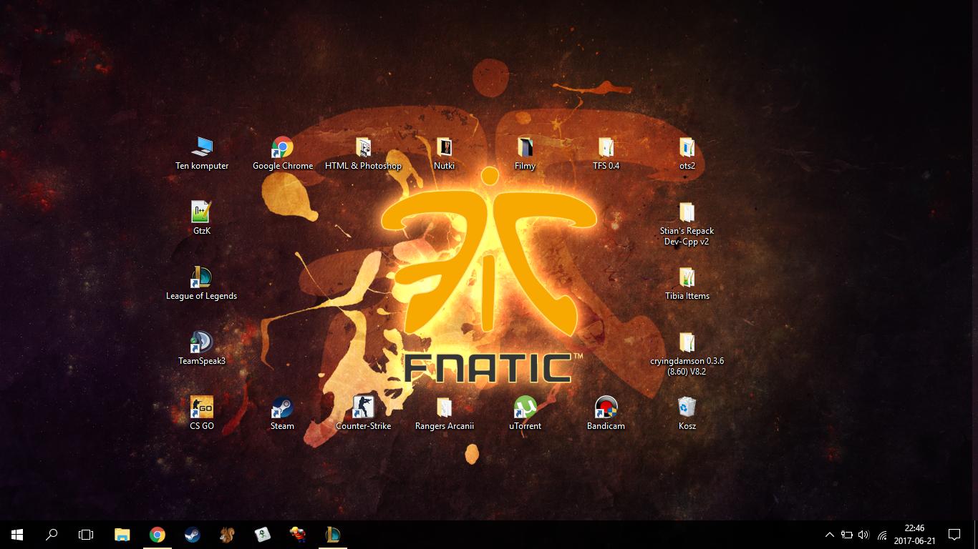
Task: Switch to League of Legends in taskbar
Action: coord(332,535)
